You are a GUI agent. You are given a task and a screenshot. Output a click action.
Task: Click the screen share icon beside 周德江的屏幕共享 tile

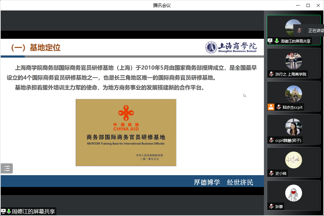270,41
